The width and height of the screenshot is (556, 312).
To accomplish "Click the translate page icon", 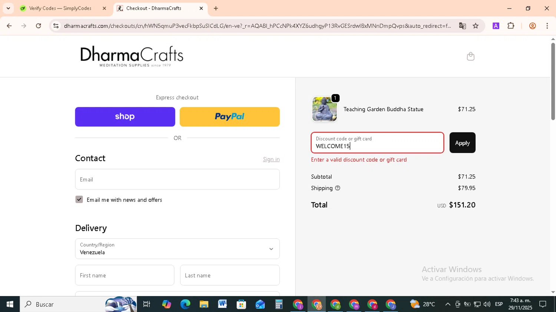I will tap(462, 26).
